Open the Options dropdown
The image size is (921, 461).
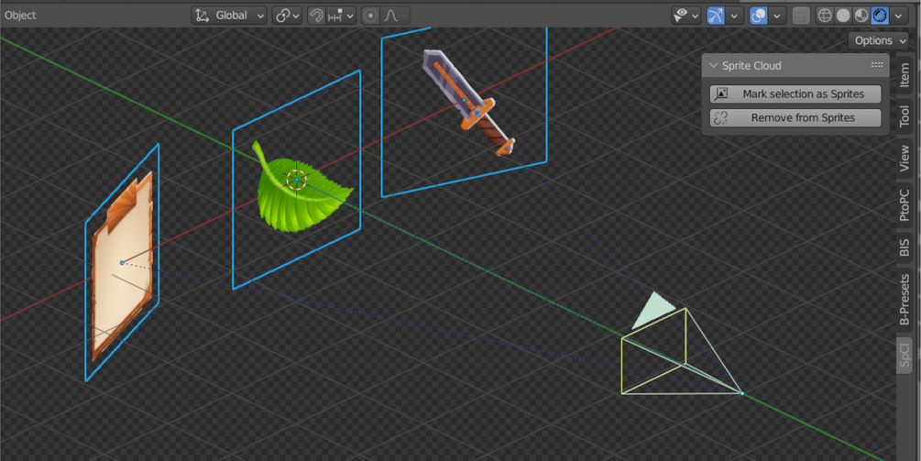pyautogui.click(x=879, y=40)
